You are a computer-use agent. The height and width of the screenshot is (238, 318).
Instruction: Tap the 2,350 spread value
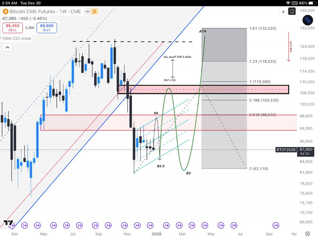tap(30, 28)
